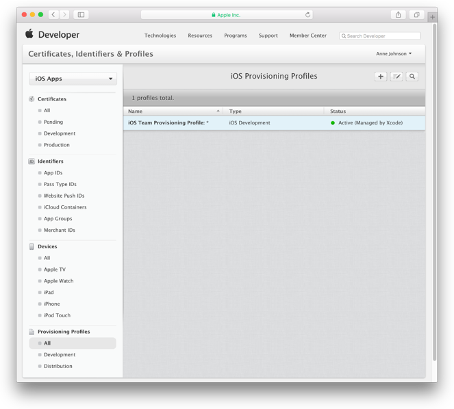This screenshot has height=409, width=454.
Task: Select Development under Certificates
Action: [60, 133]
